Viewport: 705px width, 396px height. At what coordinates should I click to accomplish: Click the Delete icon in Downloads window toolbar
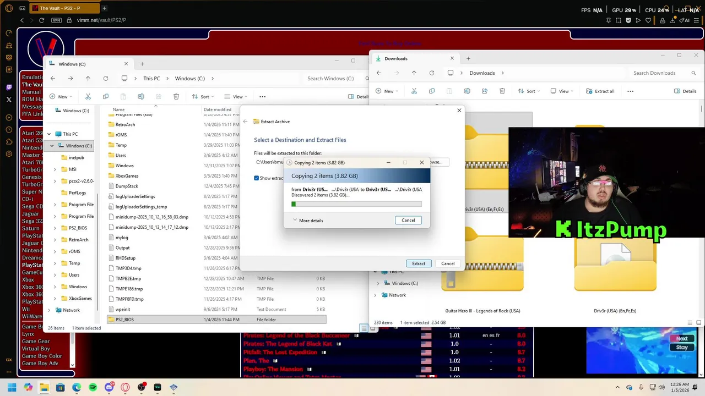[x=502, y=91]
